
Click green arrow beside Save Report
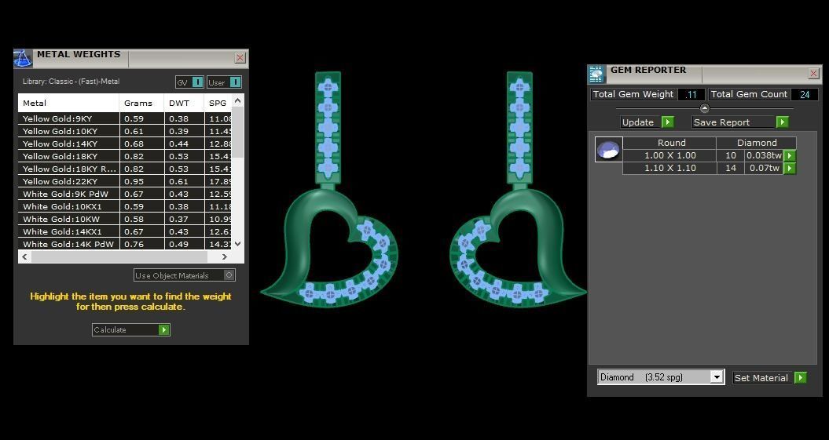click(782, 122)
